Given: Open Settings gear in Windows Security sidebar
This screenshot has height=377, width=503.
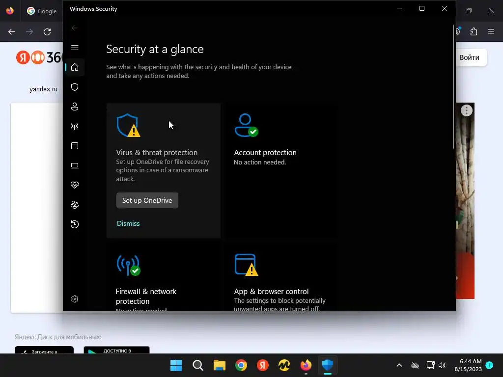Looking at the screenshot, I should (x=75, y=299).
